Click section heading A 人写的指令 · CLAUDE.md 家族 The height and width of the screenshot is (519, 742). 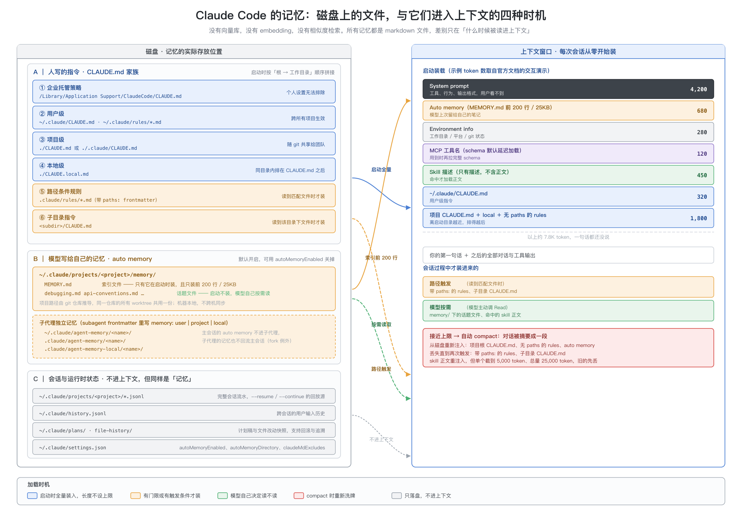(86, 72)
